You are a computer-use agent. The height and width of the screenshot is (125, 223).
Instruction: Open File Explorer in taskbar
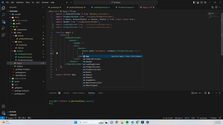(x=122, y=122)
